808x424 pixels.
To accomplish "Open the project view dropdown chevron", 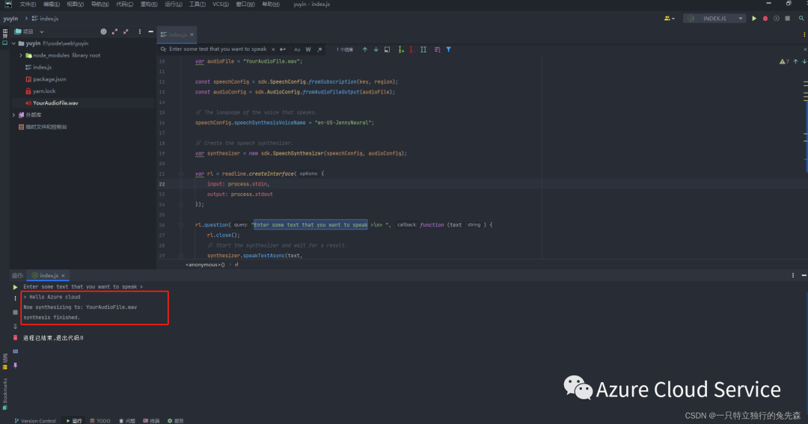I will pyautogui.click(x=42, y=31).
